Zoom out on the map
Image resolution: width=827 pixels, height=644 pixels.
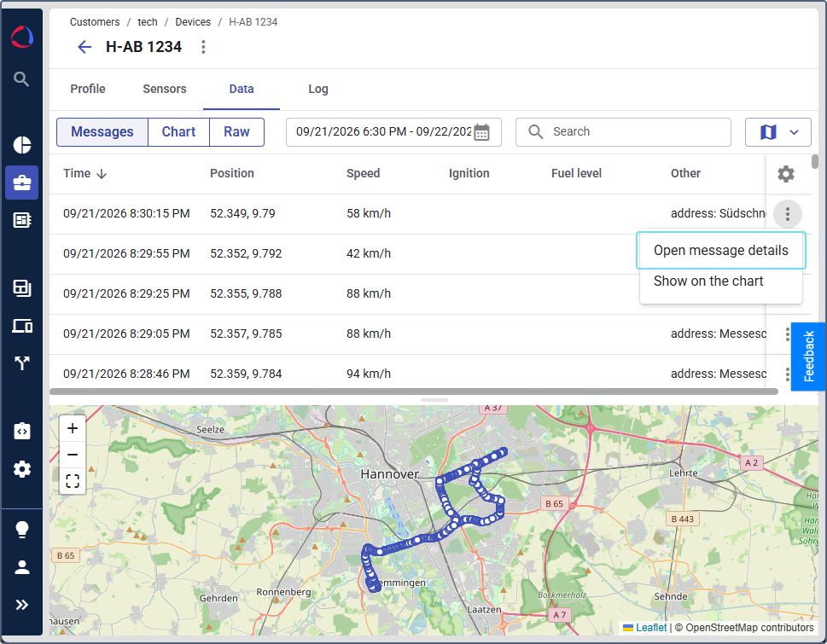tap(73, 455)
